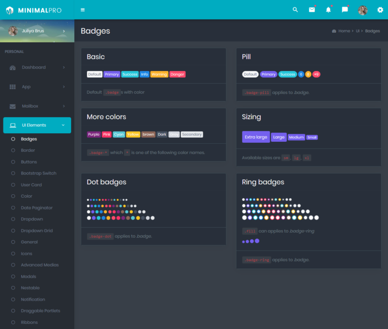Click the .badge-pill code label
The width and height of the screenshot is (388, 329).
click(257, 93)
